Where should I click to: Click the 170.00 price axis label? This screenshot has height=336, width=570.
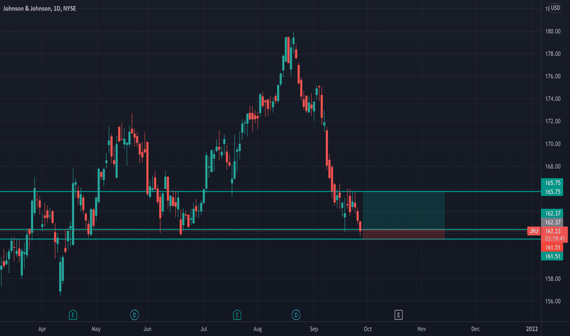click(x=552, y=144)
